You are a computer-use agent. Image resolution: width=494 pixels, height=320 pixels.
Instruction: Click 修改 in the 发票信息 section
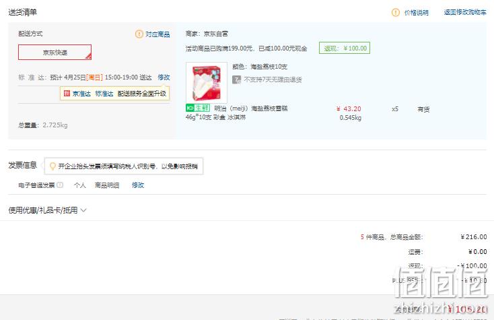(x=138, y=185)
